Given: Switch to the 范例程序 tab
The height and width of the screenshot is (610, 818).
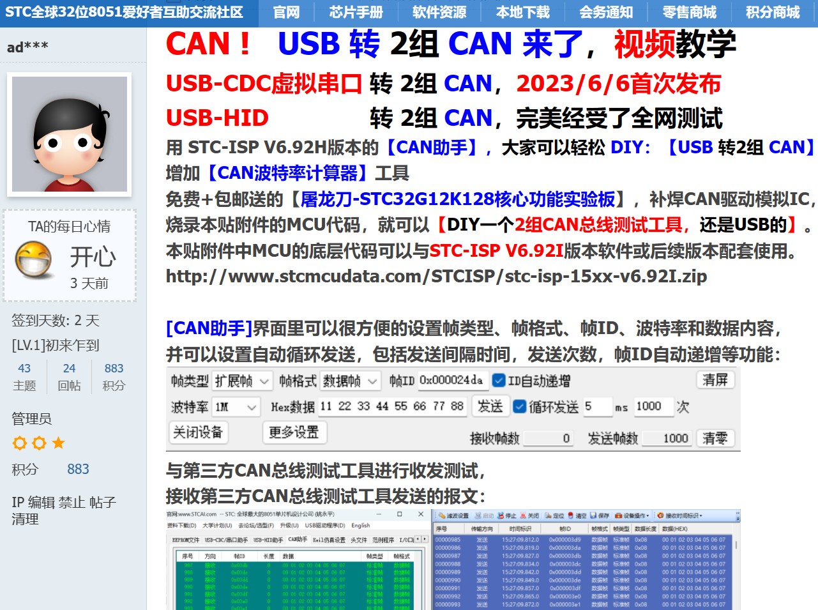Looking at the screenshot, I should click(384, 540).
